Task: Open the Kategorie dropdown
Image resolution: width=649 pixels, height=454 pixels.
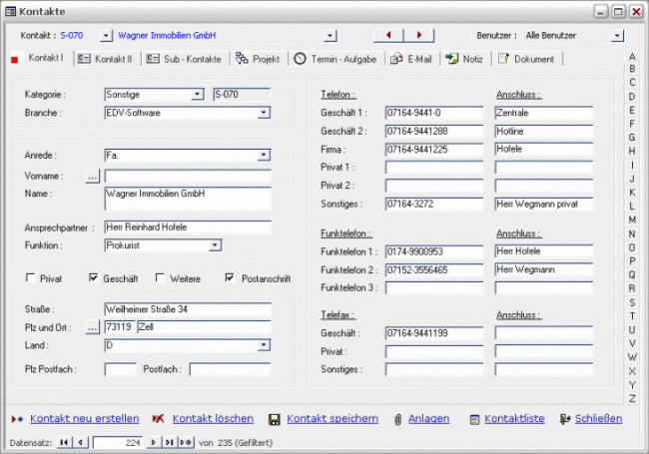Action: pos(198,95)
